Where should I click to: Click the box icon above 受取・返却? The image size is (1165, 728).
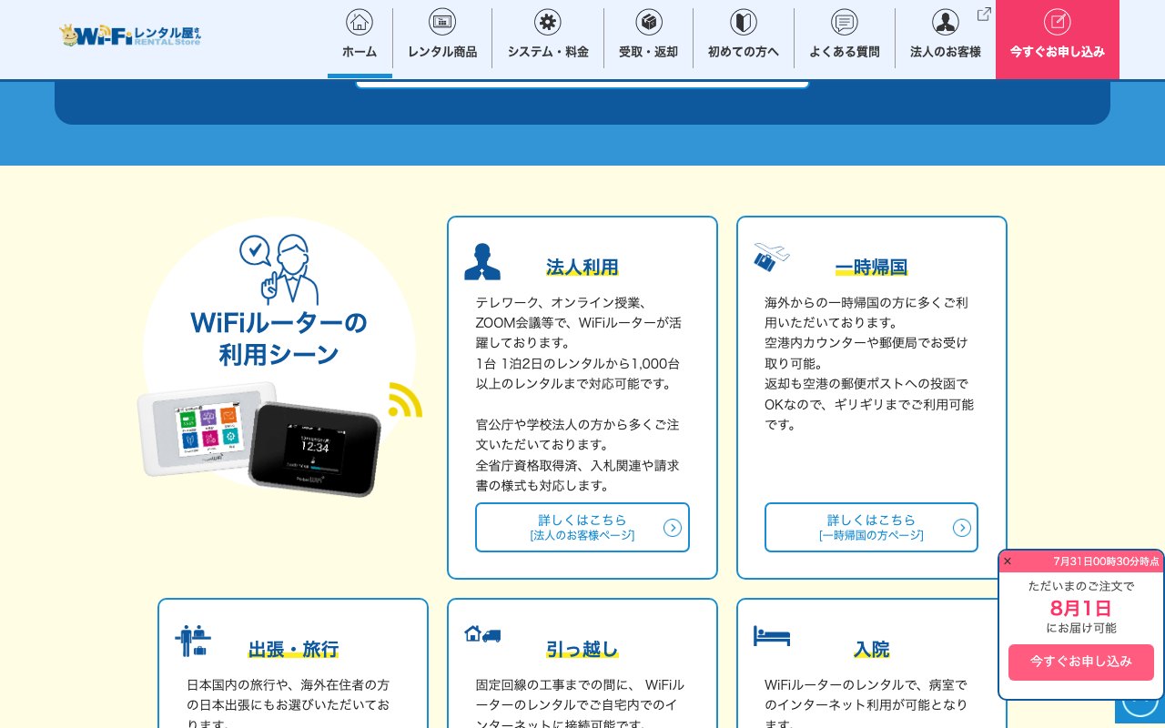pyautogui.click(x=648, y=22)
